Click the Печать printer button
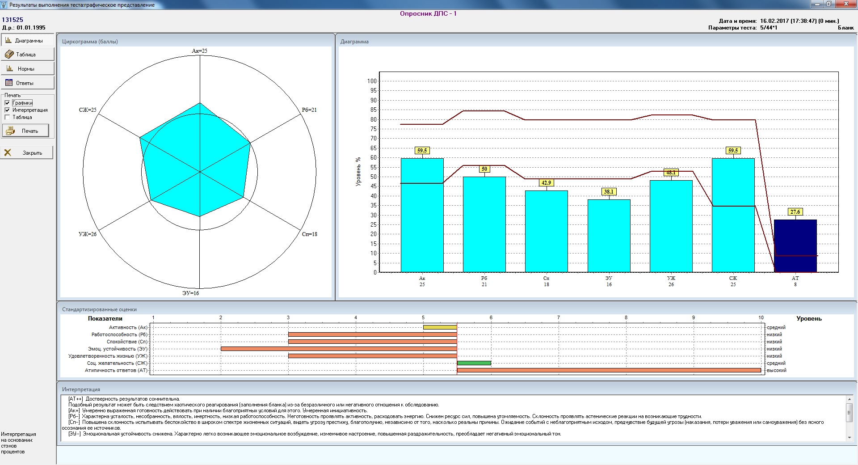 coord(26,131)
